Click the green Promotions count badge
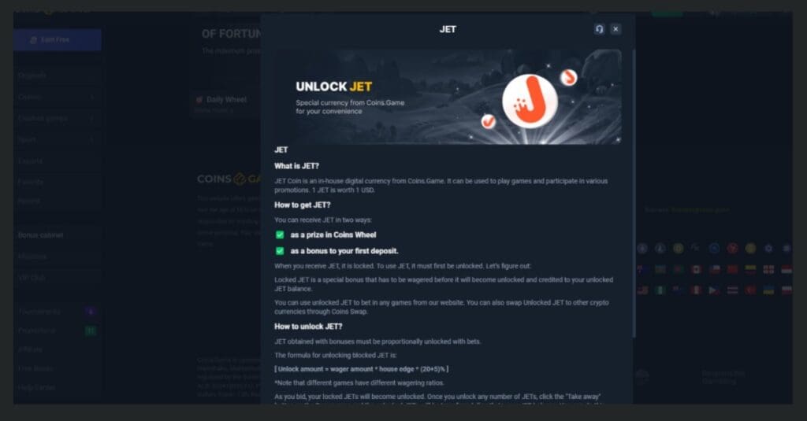 point(91,331)
